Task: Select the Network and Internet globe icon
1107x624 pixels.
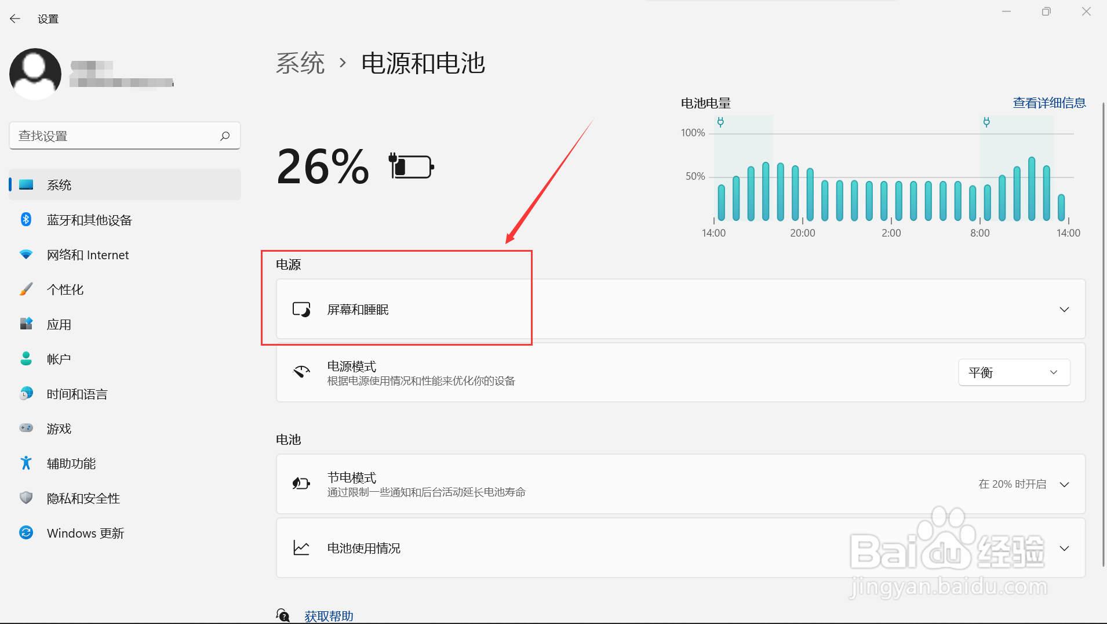Action: point(26,255)
